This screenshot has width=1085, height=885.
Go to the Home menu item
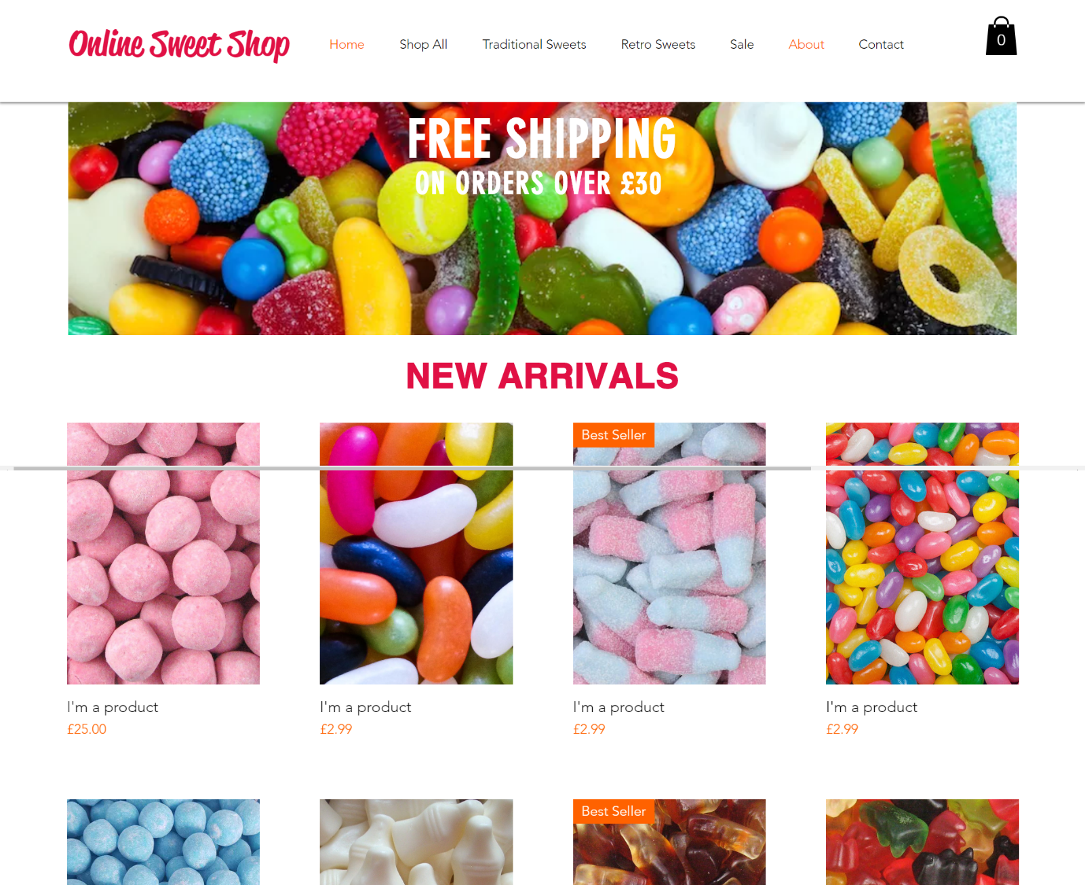(x=347, y=44)
